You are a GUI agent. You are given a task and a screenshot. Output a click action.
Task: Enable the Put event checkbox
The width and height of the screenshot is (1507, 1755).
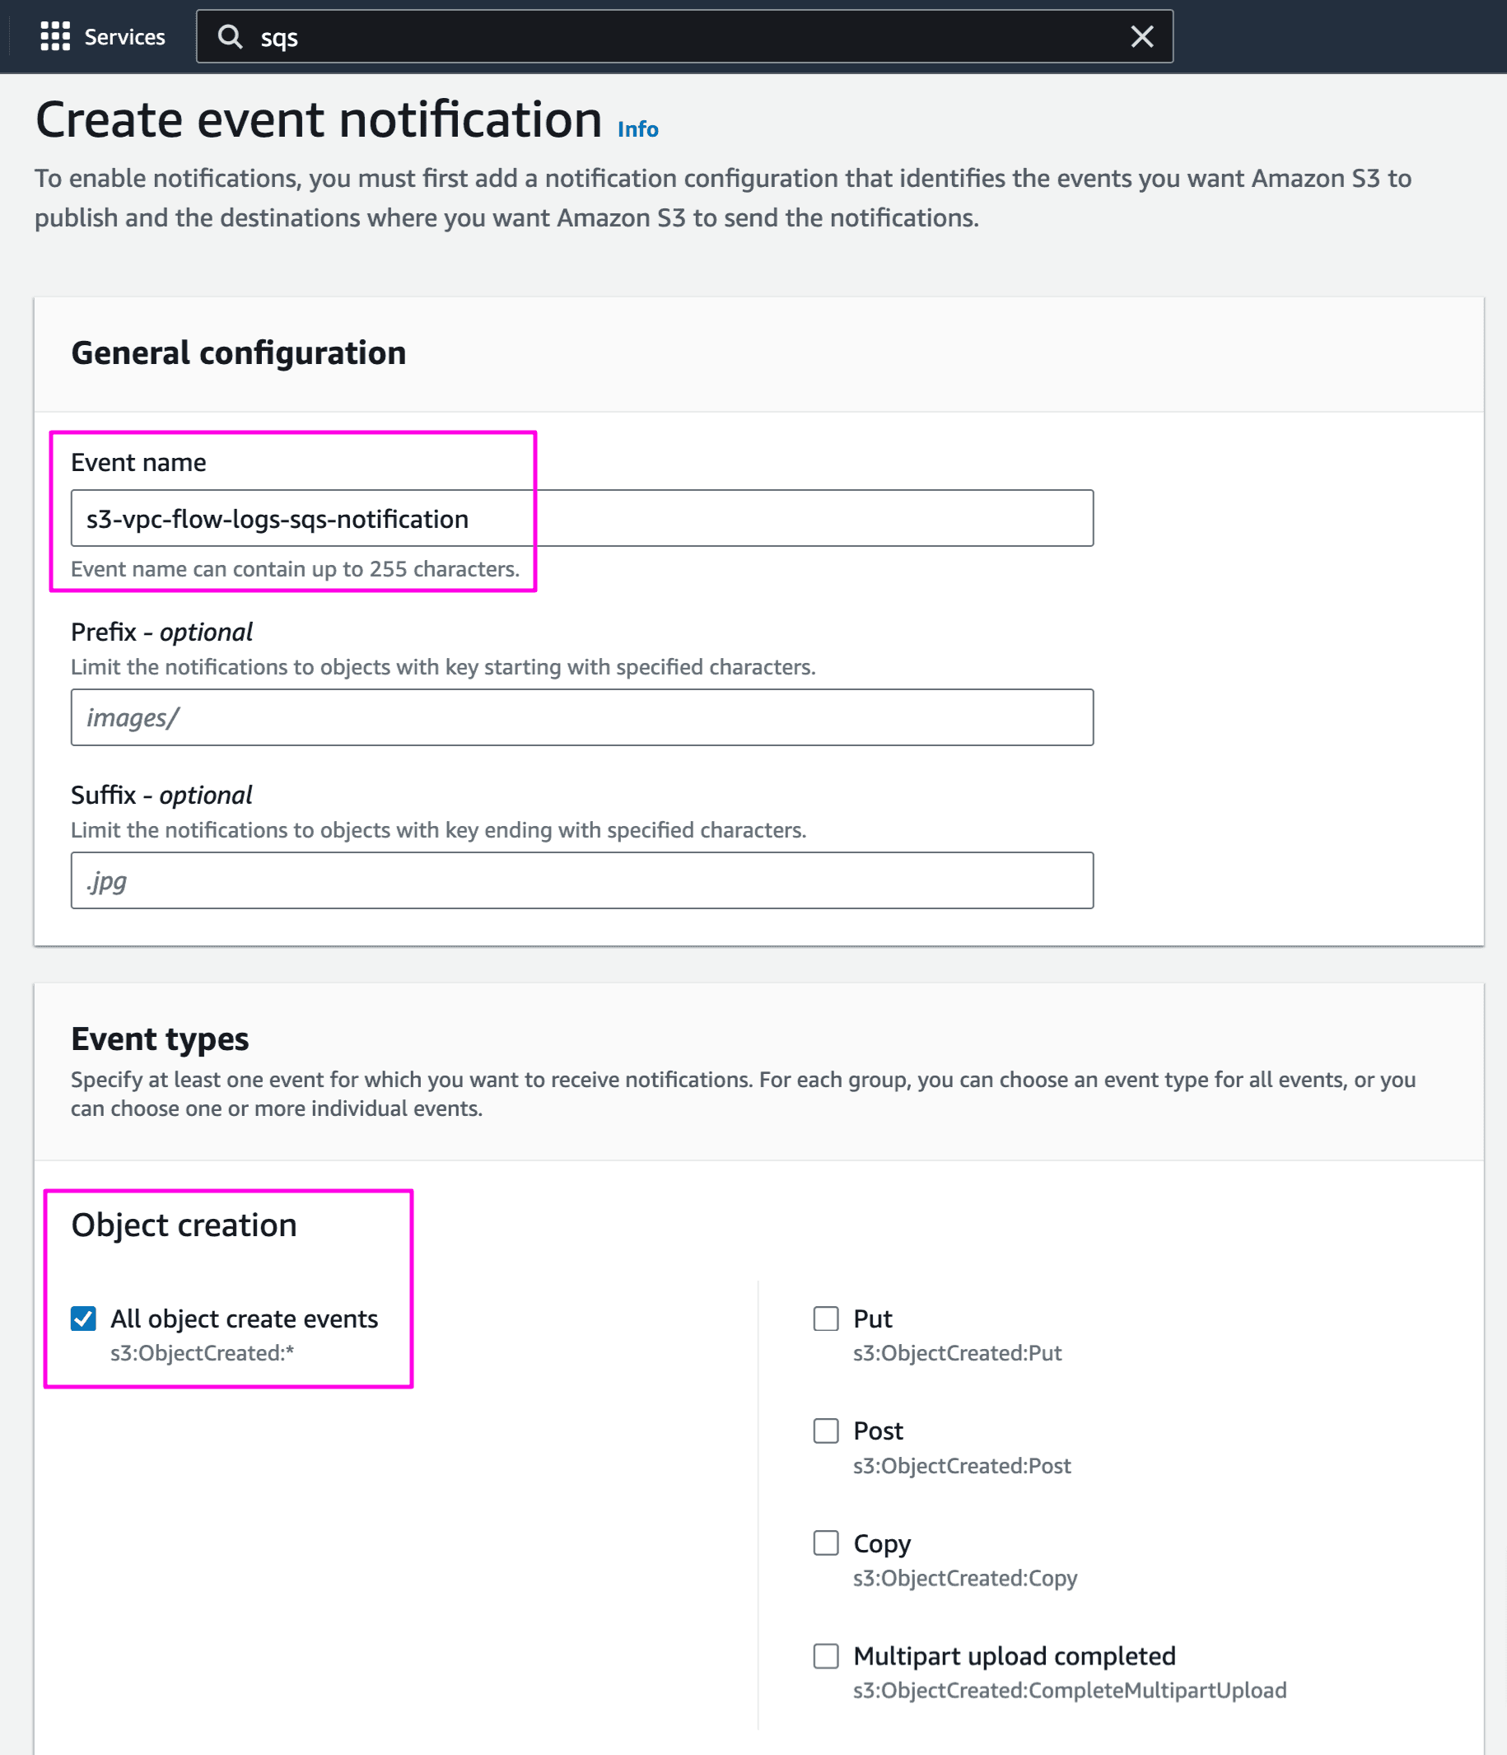click(826, 1318)
